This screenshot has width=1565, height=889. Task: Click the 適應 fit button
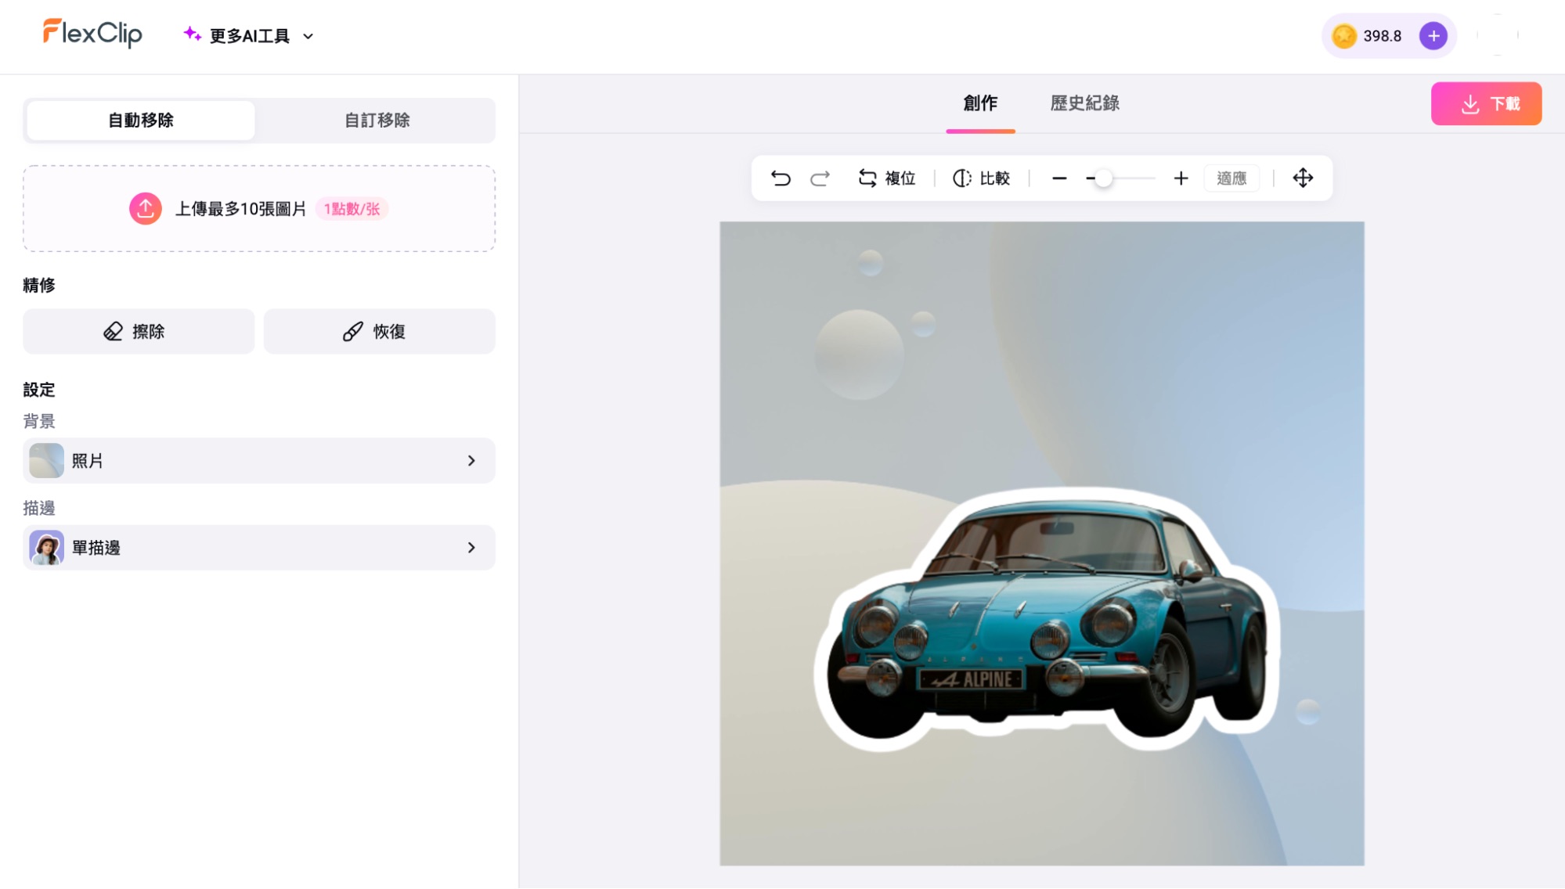click(1231, 178)
